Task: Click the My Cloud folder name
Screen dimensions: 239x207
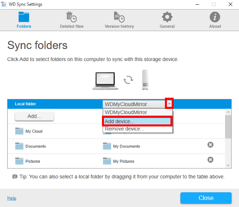Action: pyautogui.click(x=34, y=131)
